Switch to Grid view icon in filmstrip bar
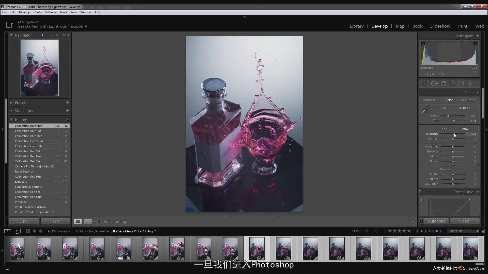488x274 pixels. pyautogui.click(x=28, y=231)
